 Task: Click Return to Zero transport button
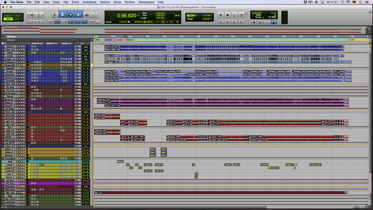[221, 22]
